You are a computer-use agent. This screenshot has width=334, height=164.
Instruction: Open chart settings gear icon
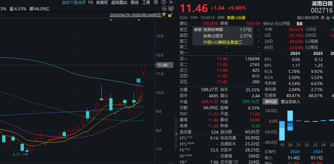click(x=156, y=2)
